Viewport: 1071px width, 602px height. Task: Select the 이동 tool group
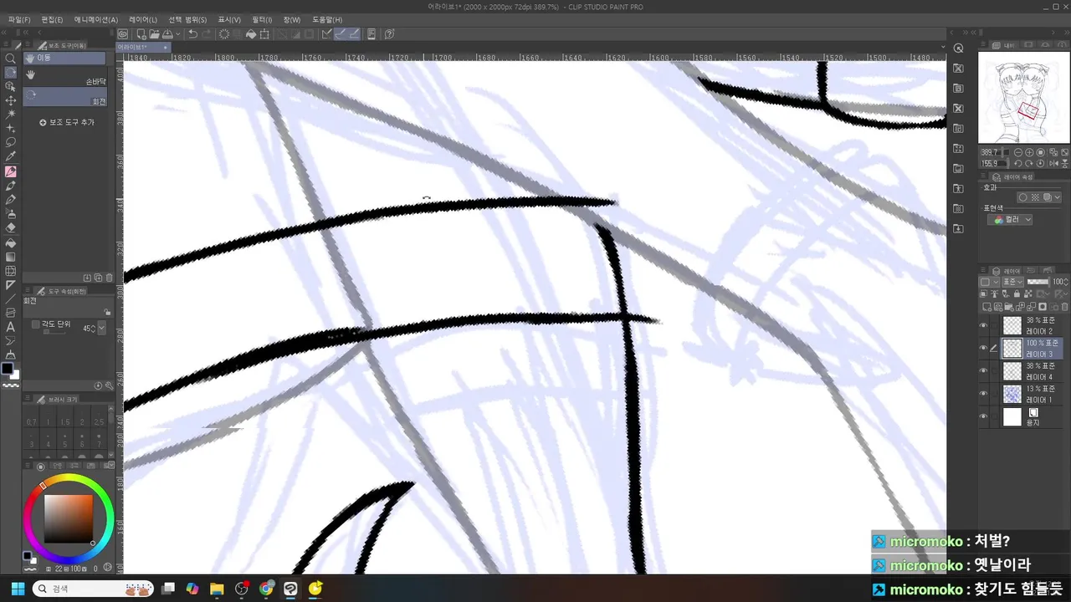click(x=65, y=59)
